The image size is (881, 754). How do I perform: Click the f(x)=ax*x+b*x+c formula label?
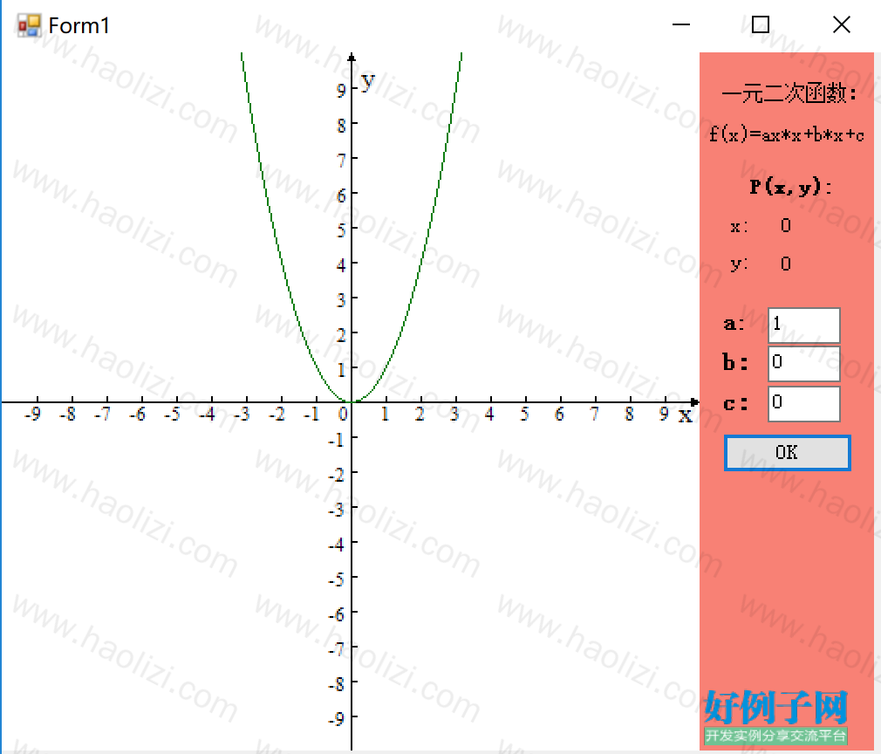tap(787, 134)
